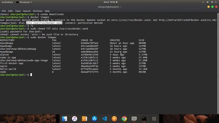
Task: Open the gray screen app left of Terminal
Action: tap(134, 119)
